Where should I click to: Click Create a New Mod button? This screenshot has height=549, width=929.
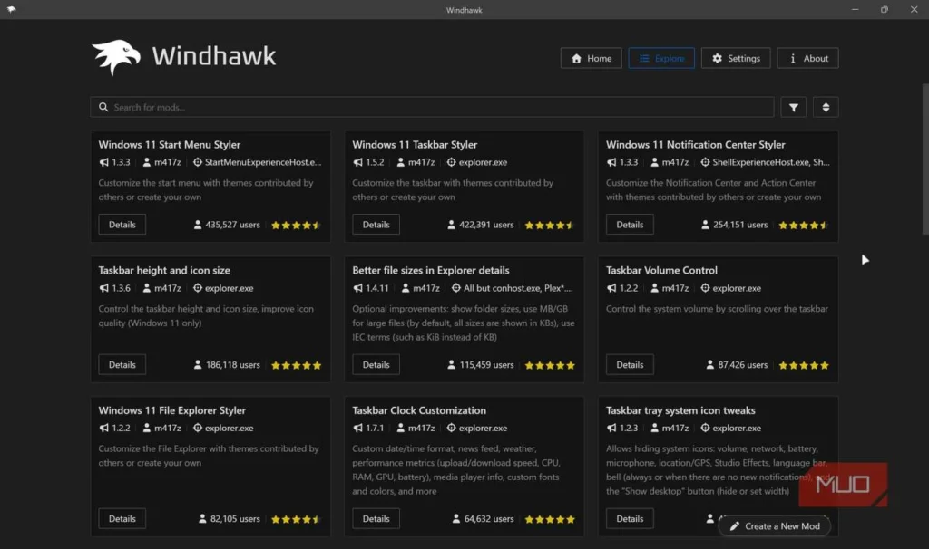click(x=775, y=526)
